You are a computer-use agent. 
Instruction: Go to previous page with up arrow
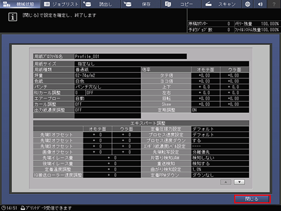point(226,182)
